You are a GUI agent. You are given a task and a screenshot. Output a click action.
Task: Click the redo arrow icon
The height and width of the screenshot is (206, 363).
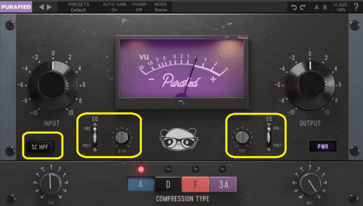click(x=303, y=7)
